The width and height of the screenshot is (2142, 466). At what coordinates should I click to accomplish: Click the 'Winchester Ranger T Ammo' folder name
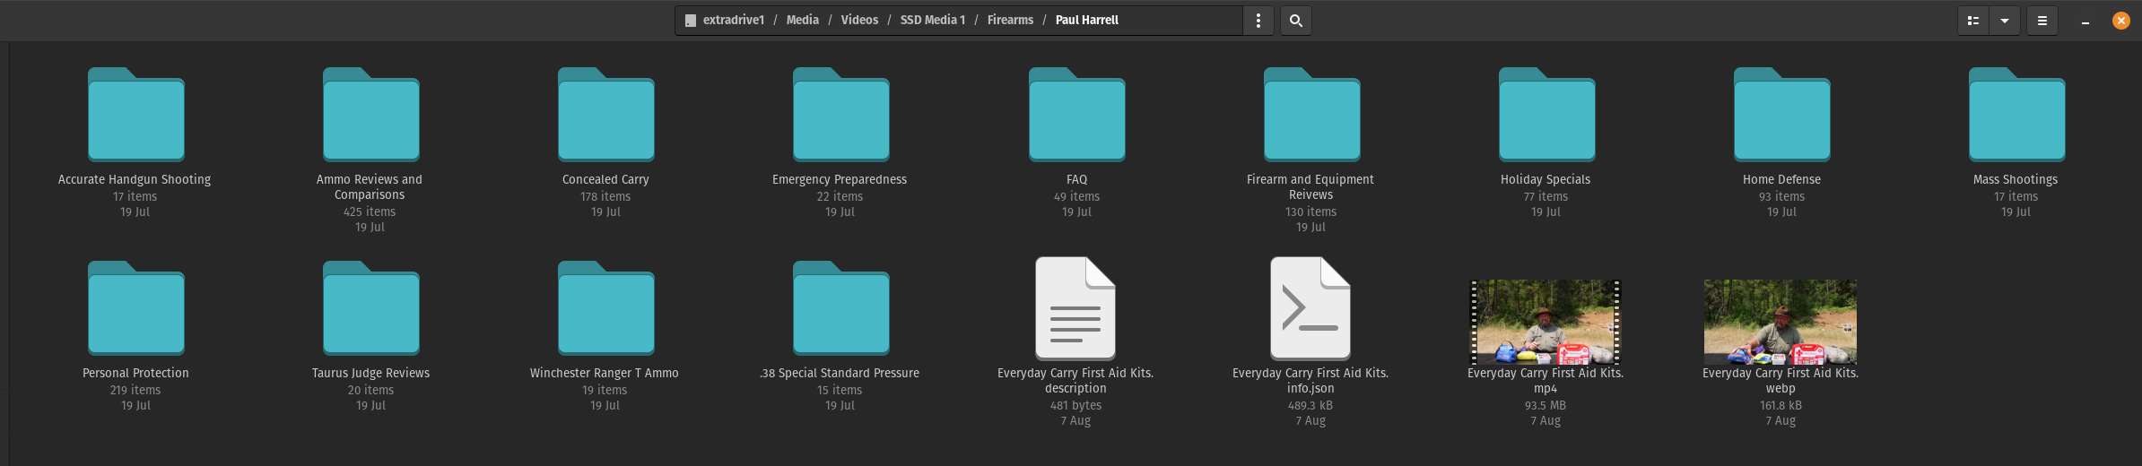click(605, 373)
